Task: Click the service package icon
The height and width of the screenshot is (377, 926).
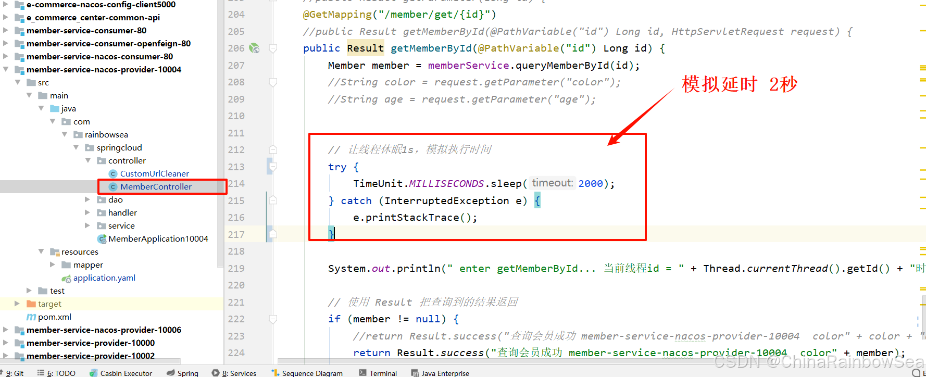Action: [102, 225]
